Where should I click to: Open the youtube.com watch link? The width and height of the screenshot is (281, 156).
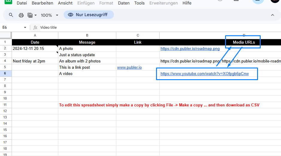(205, 74)
